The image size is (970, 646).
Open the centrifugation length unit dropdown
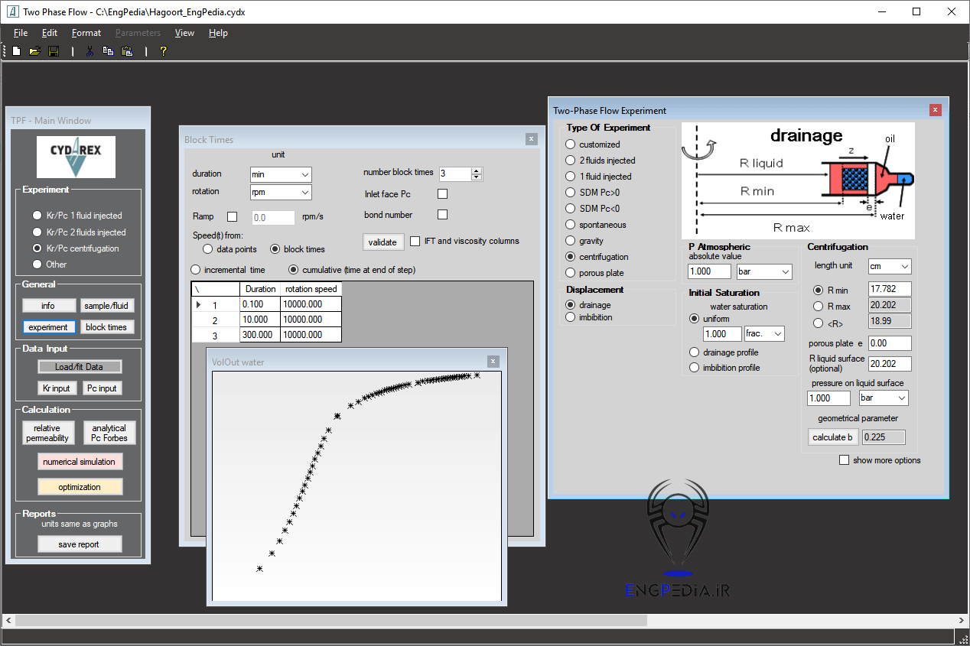tap(890, 267)
